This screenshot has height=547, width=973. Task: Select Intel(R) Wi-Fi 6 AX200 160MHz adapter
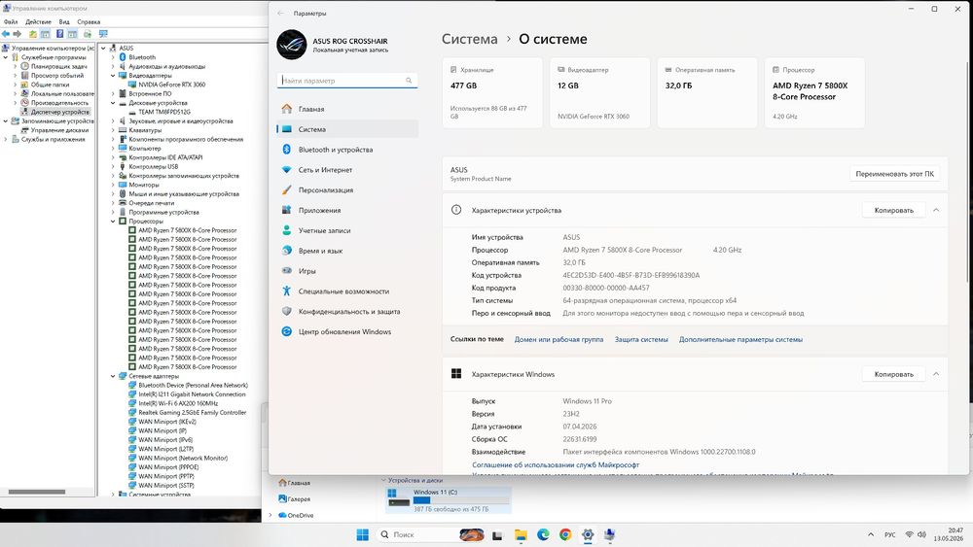[x=178, y=403]
